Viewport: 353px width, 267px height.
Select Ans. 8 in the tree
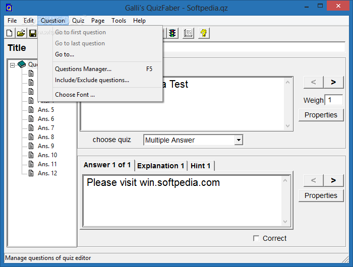46,137
